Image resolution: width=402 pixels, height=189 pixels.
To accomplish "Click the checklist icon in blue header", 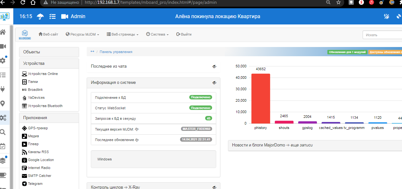I will click(52, 17).
